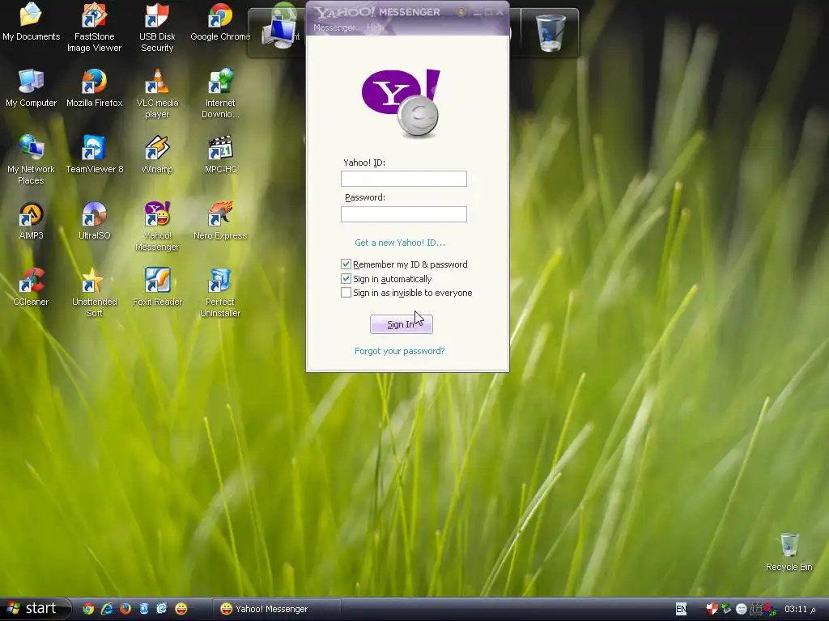This screenshot has width=829, height=621.
Task: Focus the Yahoo! ID input field
Action: click(404, 179)
